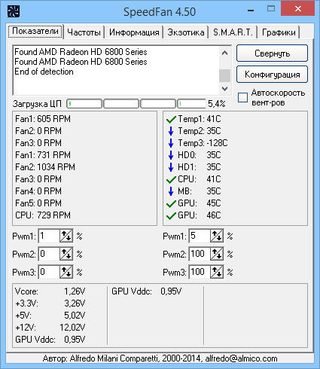320x369 pixels.
Task: Click the SpeedFan app icon in title bar
Action: 14,11
